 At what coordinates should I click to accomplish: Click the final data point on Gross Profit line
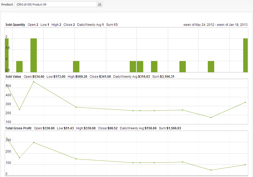pyautogui.click(x=245, y=165)
